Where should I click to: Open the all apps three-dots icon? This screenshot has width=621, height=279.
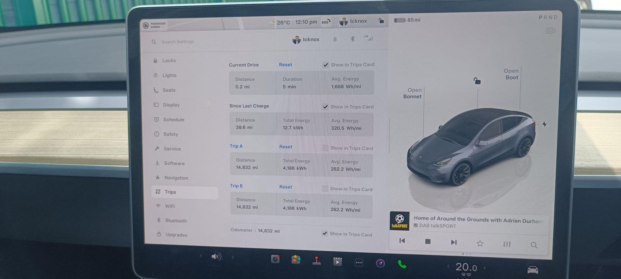click(359, 263)
